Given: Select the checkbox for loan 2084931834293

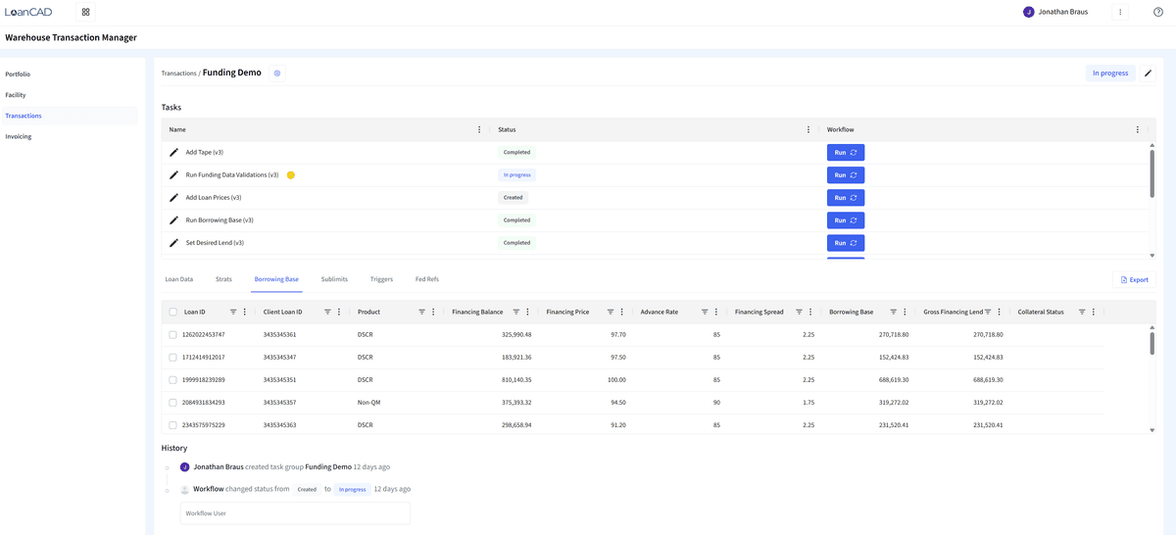Looking at the screenshot, I should (172, 403).
